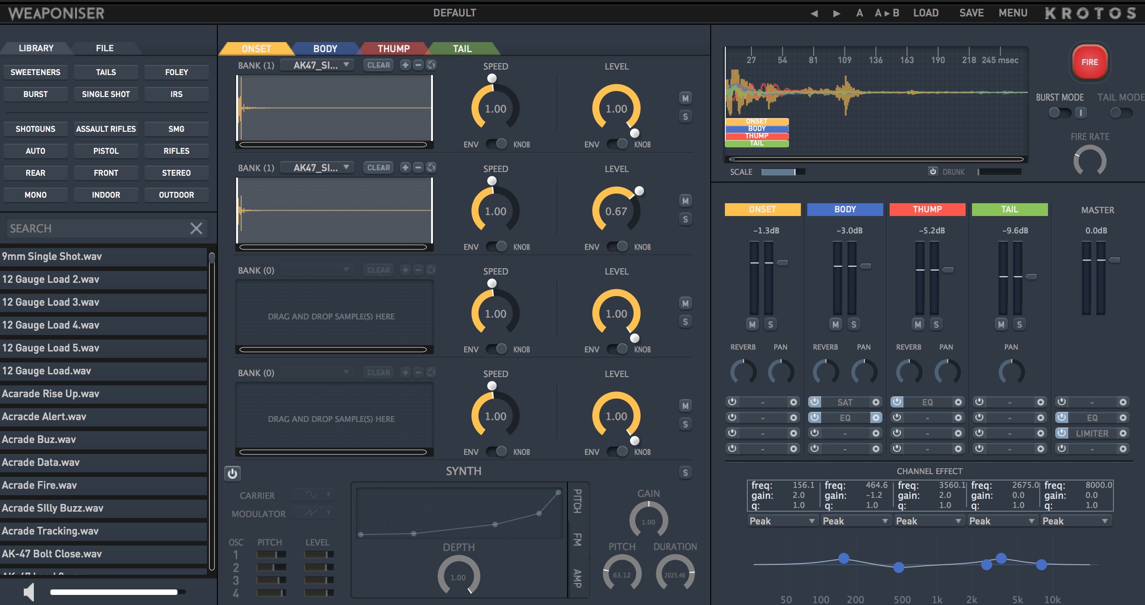The height and width of the screenshot is (605, 1145).
Task: Mute the fourth onset bank with M
Action: [x=685, y=405]
